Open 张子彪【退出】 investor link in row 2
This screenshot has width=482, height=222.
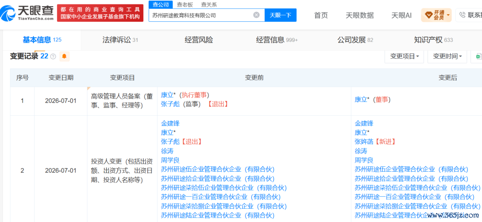(x=170, y=141)
